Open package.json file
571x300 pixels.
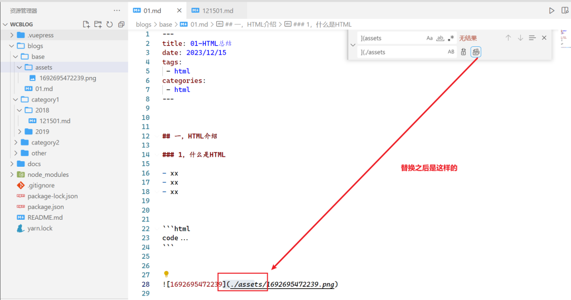click(46, 207)
